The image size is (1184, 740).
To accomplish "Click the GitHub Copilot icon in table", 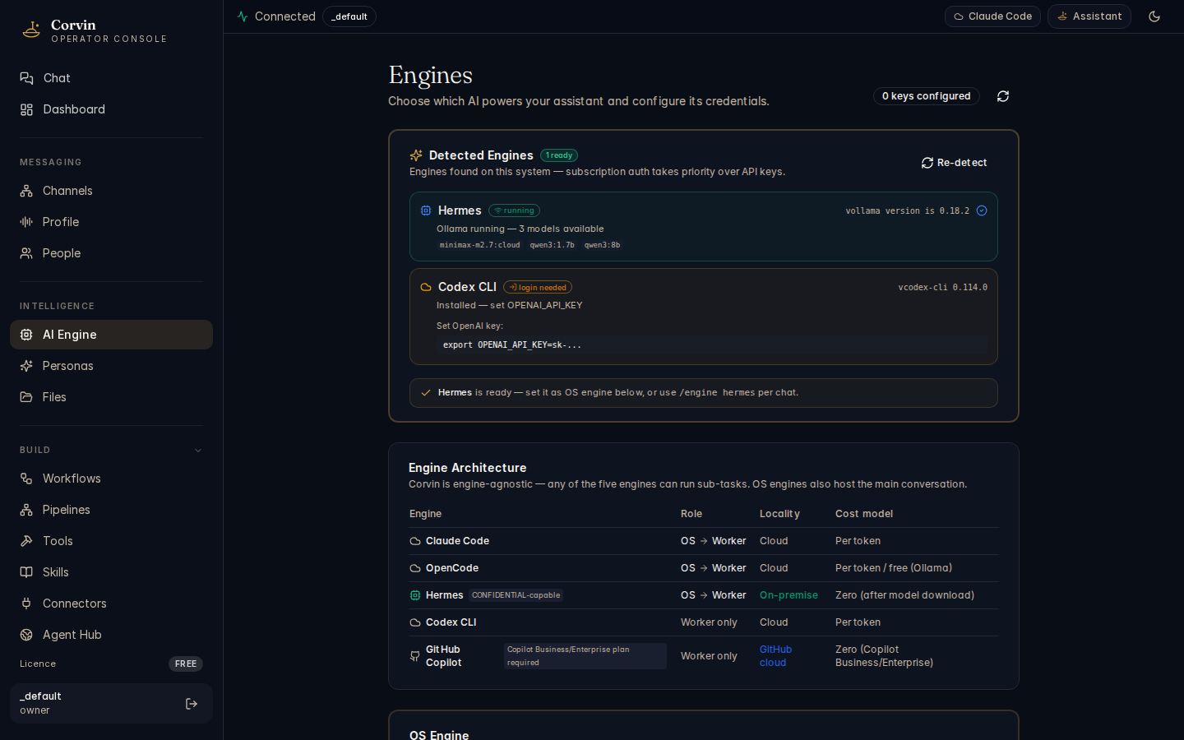I will click(415, 656).
